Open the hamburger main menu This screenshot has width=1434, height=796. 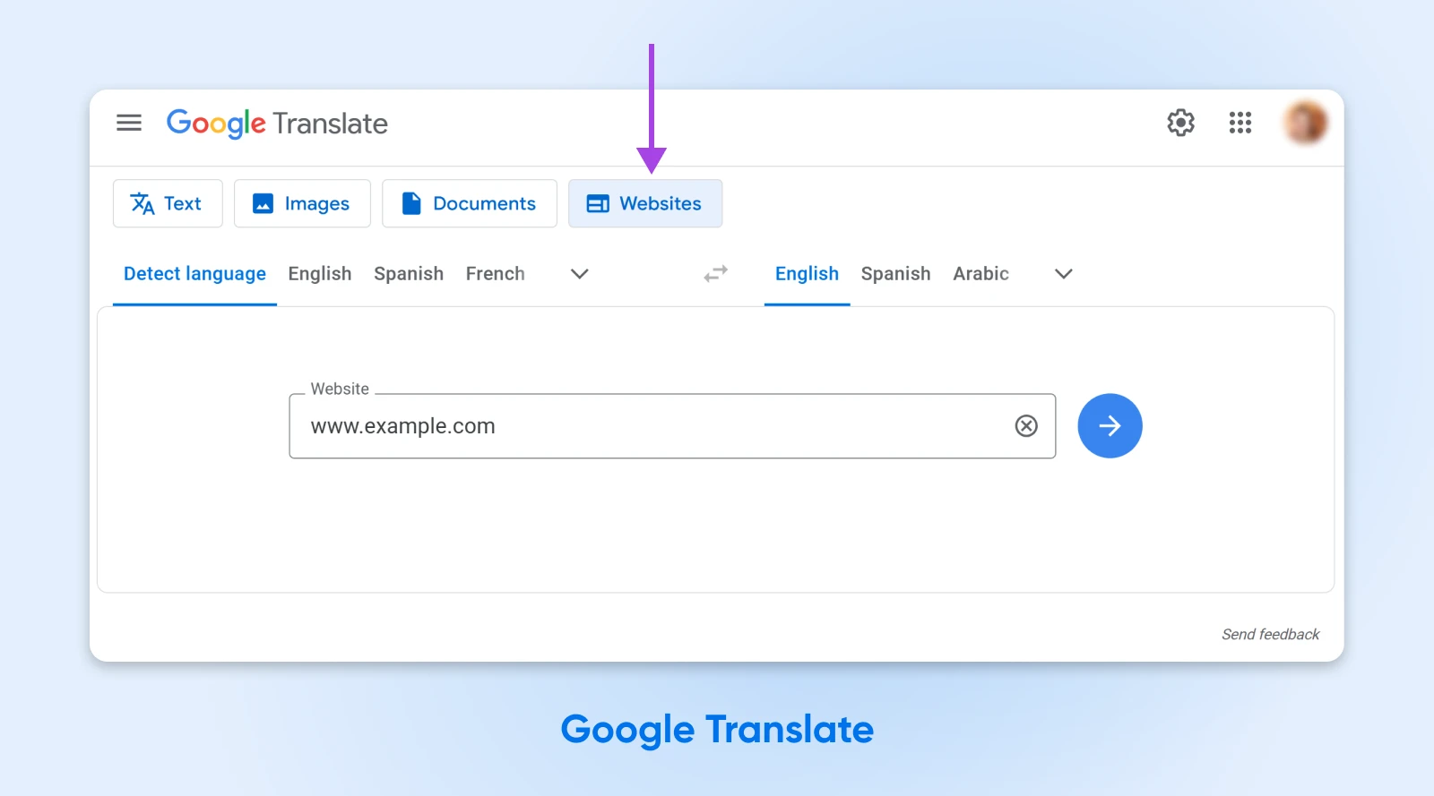[129, 123]
